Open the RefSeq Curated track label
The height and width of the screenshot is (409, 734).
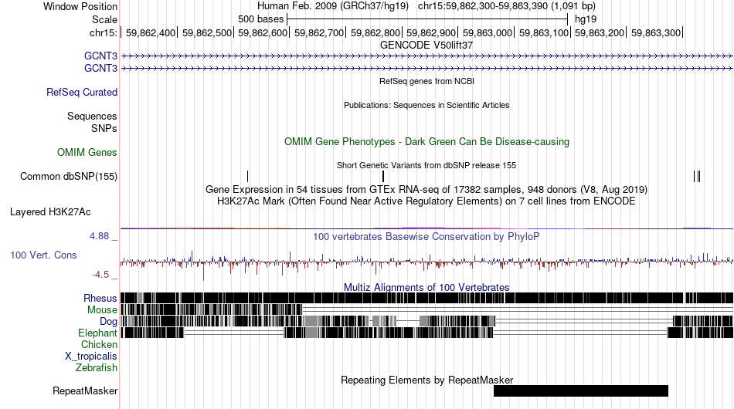pos(82,92)
